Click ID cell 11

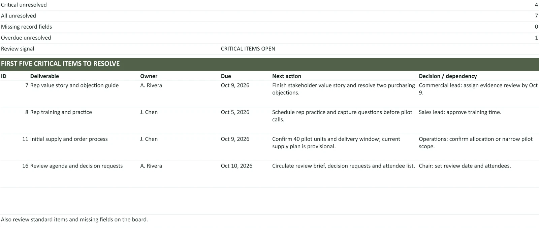[25, 139]
